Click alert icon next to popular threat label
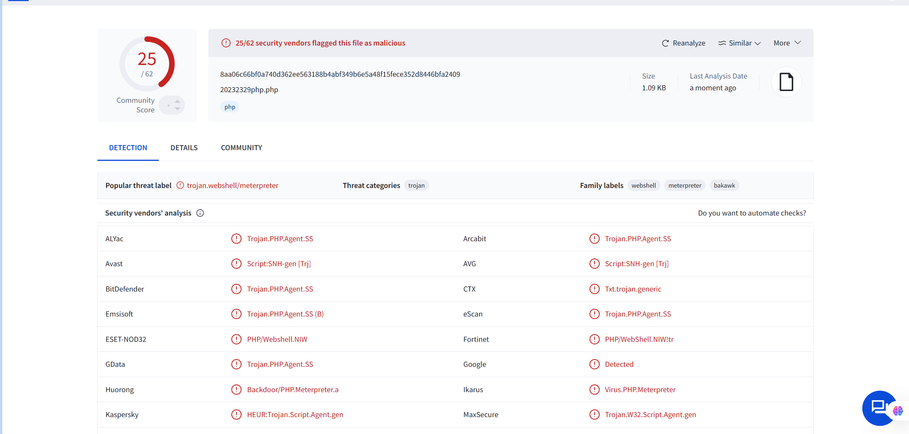This screenshot has height=434, width=909. point(180,185)
